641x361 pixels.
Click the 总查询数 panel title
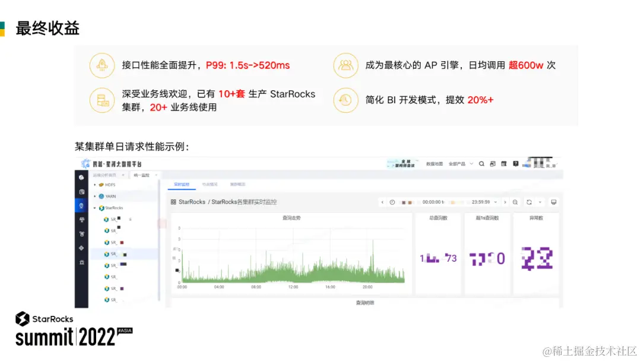coord(438,218)
